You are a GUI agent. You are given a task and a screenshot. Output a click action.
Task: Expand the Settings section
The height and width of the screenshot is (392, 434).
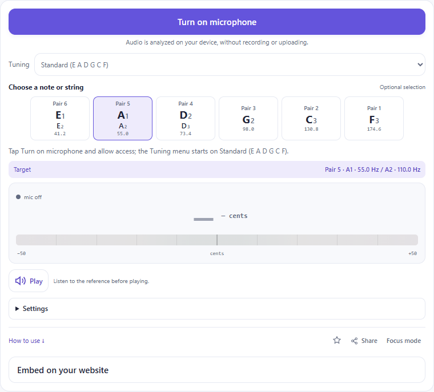(217, 309)
